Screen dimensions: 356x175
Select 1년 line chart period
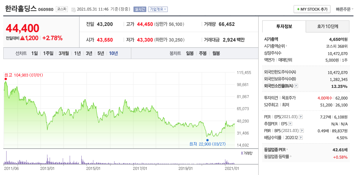point(77,54)
